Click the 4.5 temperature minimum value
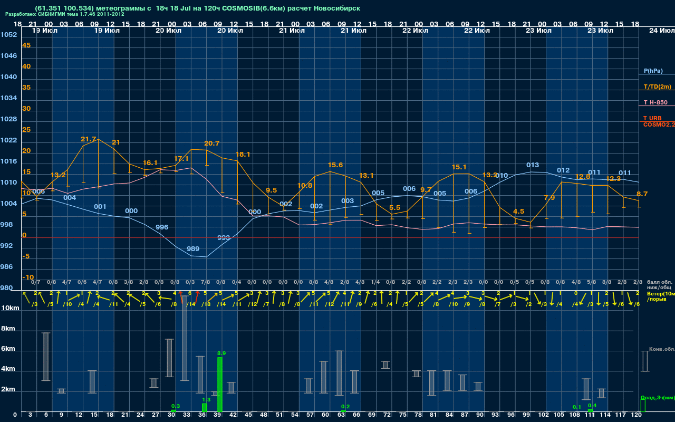 (x=518, y=212)
